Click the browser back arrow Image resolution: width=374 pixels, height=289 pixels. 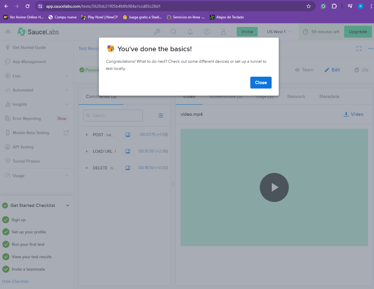coord(6,6)
